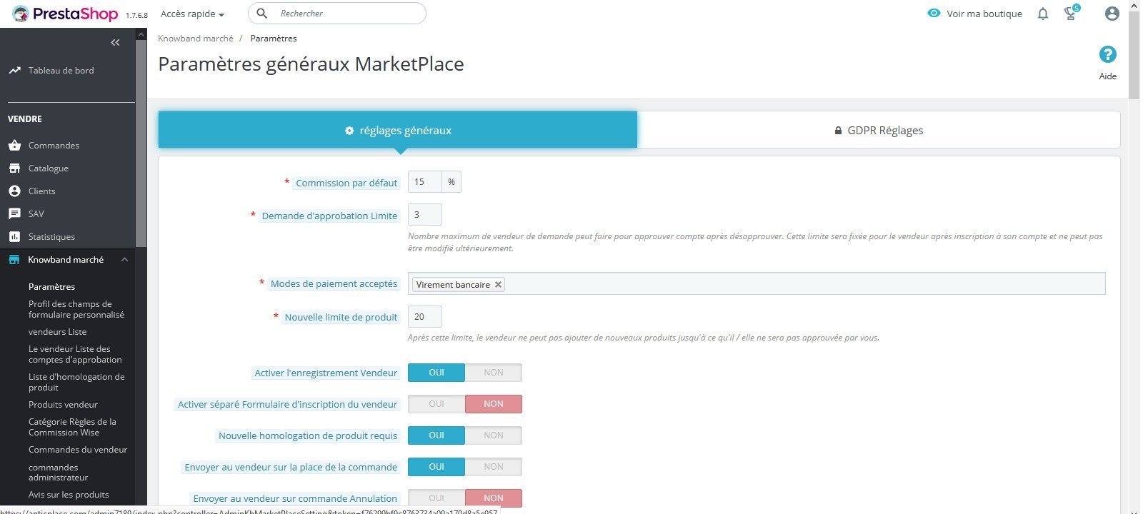1143x514 pixels.
Task: Click the Commission par défaut field
Action: [425, 182]
